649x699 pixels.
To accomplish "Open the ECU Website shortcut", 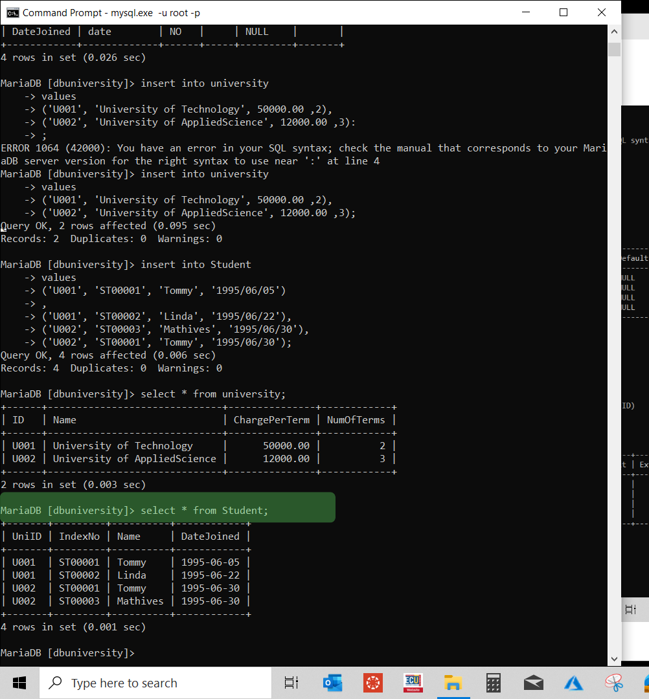I will pyautogui.click(x=413, y=683).
